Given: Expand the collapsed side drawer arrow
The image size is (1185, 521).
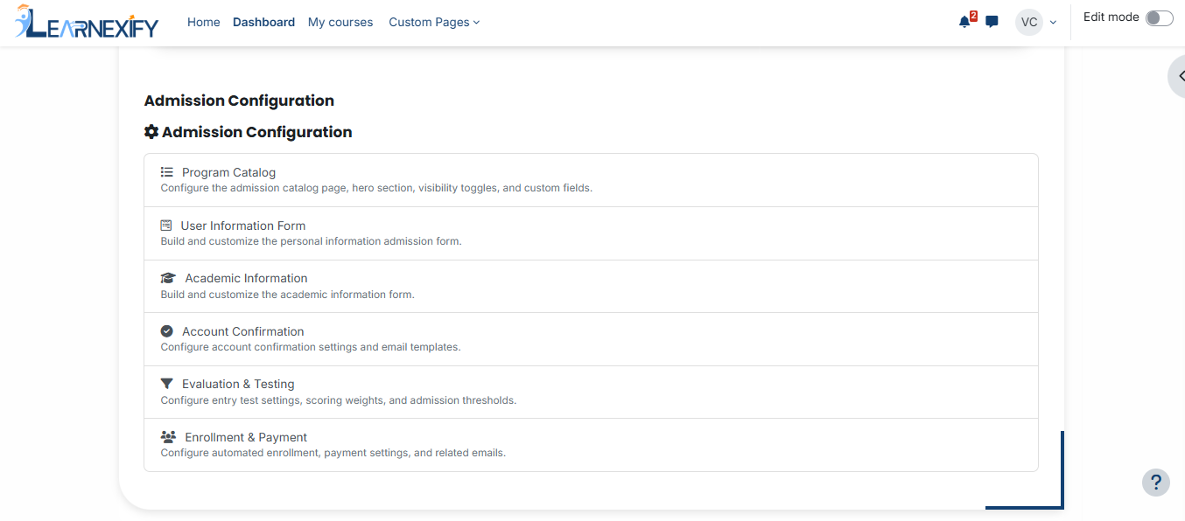Looking at the screenshot, I should coord(1179,76).
